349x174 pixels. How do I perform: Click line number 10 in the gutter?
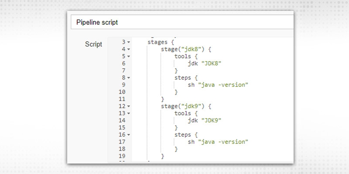pos(122,92)
